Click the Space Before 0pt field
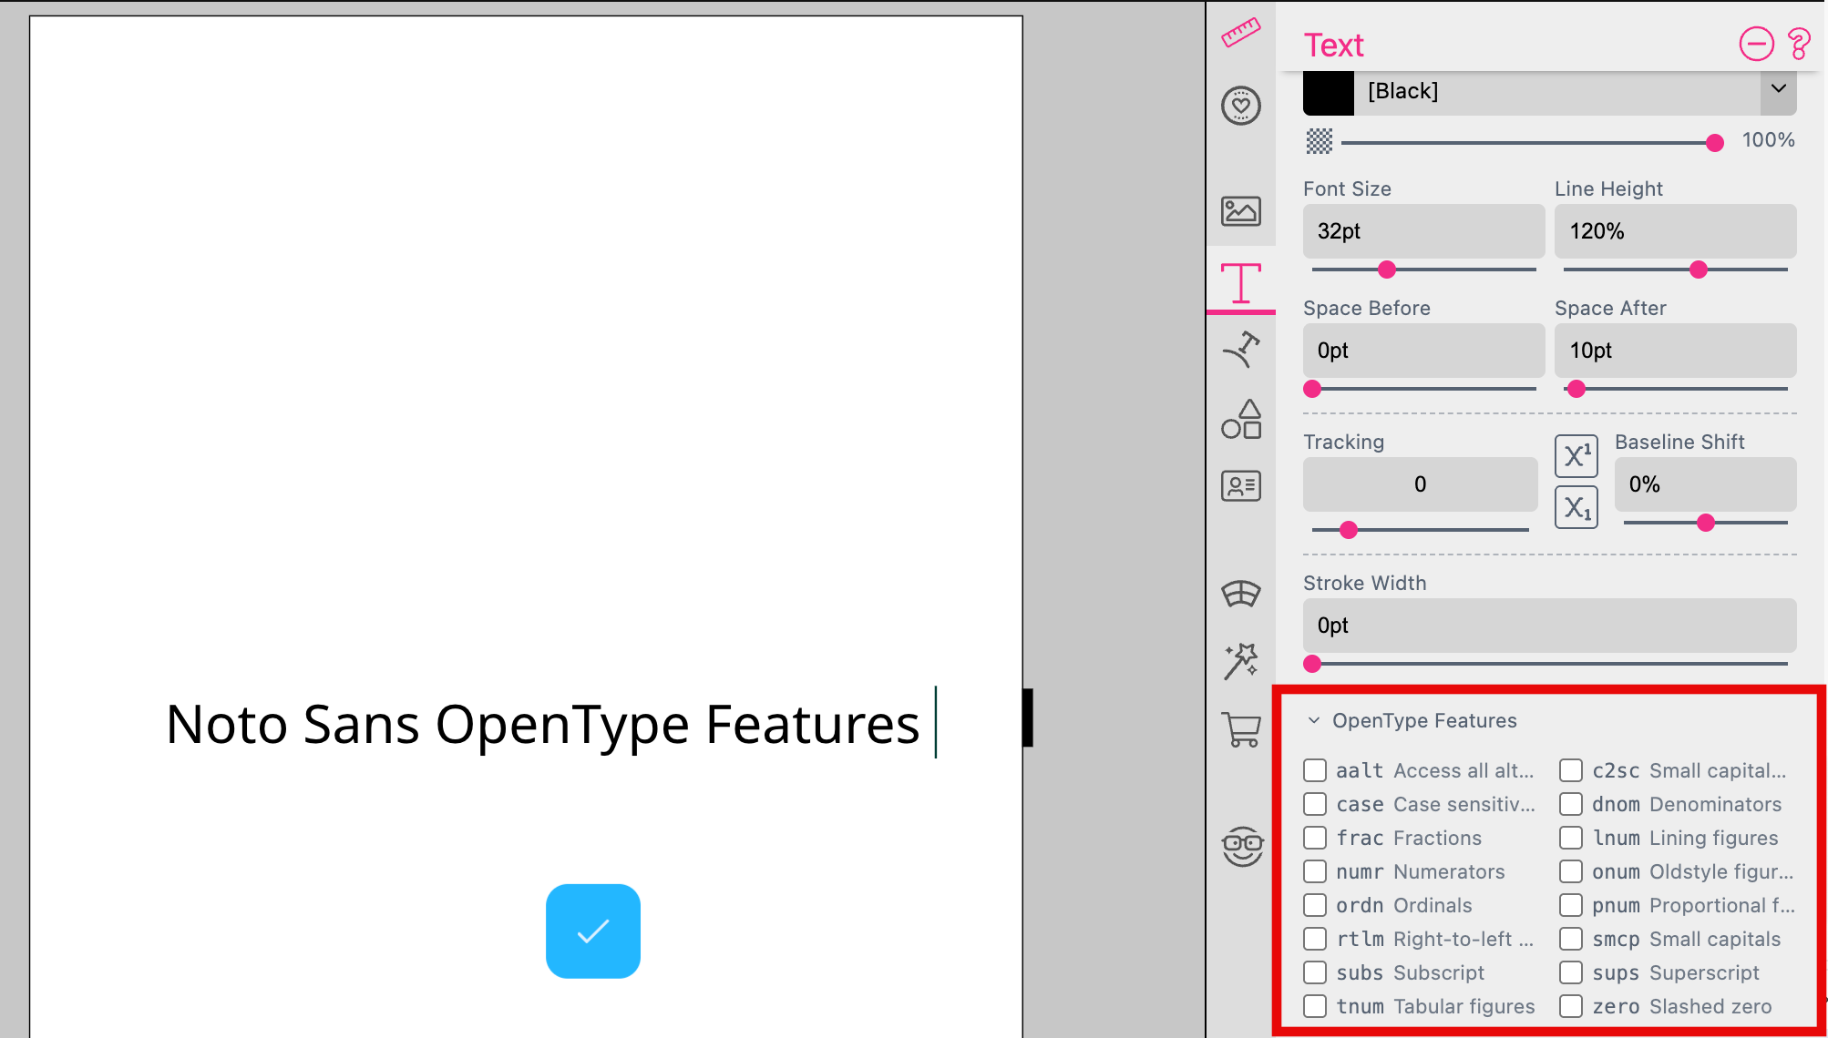 point(1423,351)
